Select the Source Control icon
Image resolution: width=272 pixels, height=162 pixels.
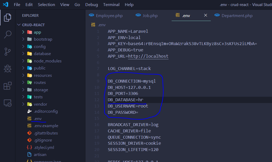tap(7, 51)
